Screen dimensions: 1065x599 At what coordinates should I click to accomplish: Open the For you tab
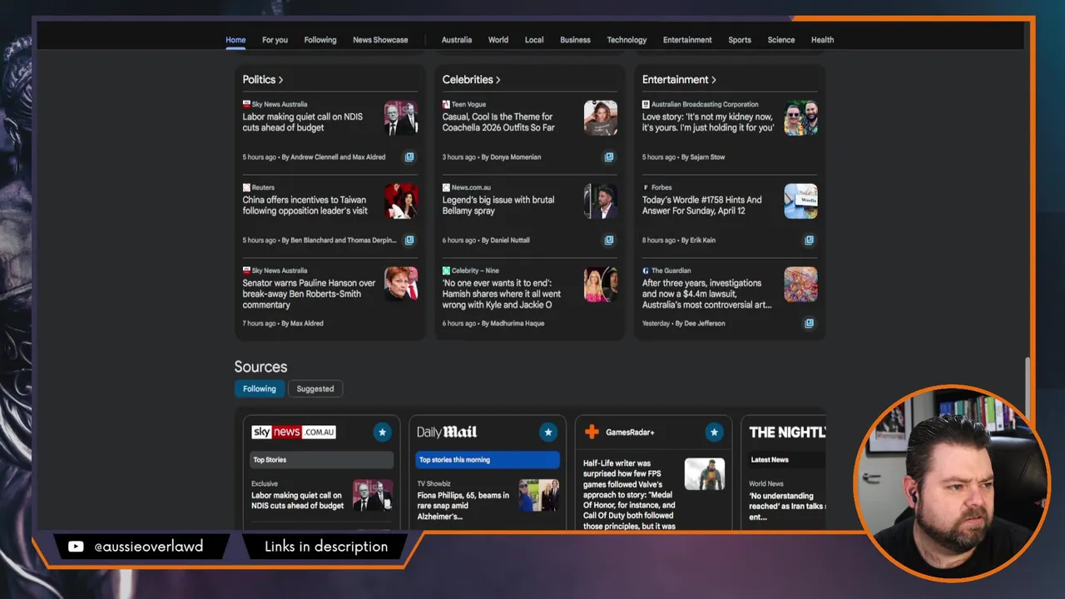click(x=275, y=40)
